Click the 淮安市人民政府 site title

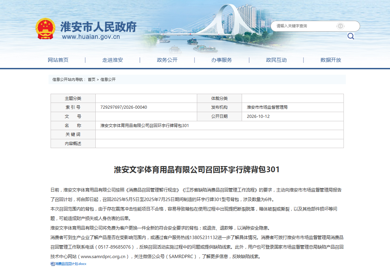[x=98, y=26]
